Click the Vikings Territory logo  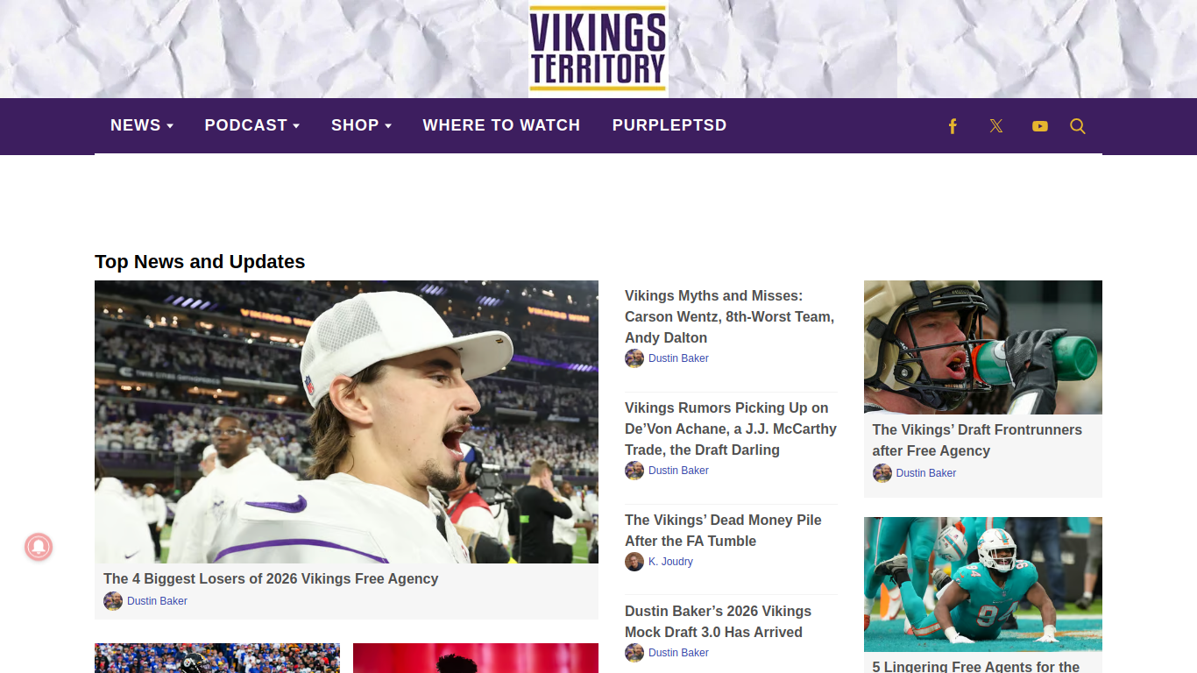(x=598, y=49)
